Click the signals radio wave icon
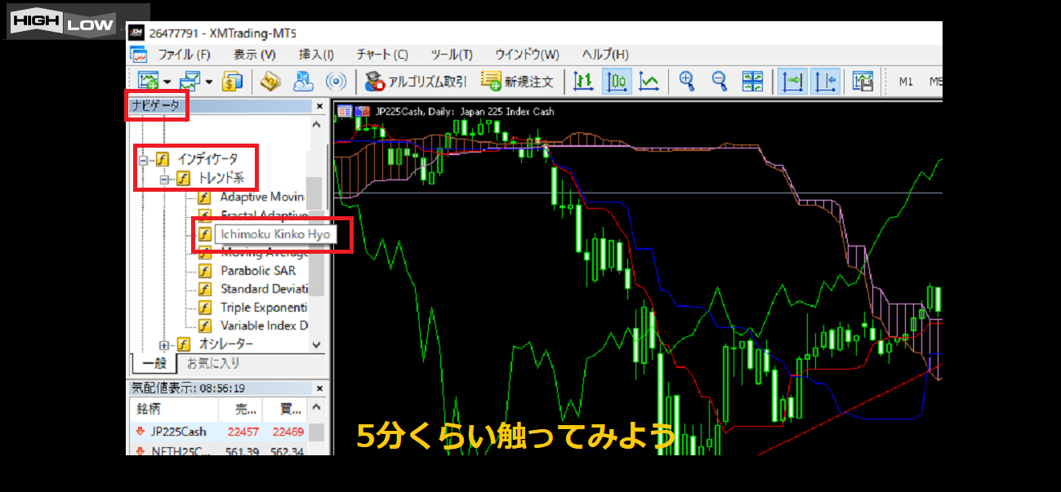Screen dimensions: 1061x492 pos(336,81)
